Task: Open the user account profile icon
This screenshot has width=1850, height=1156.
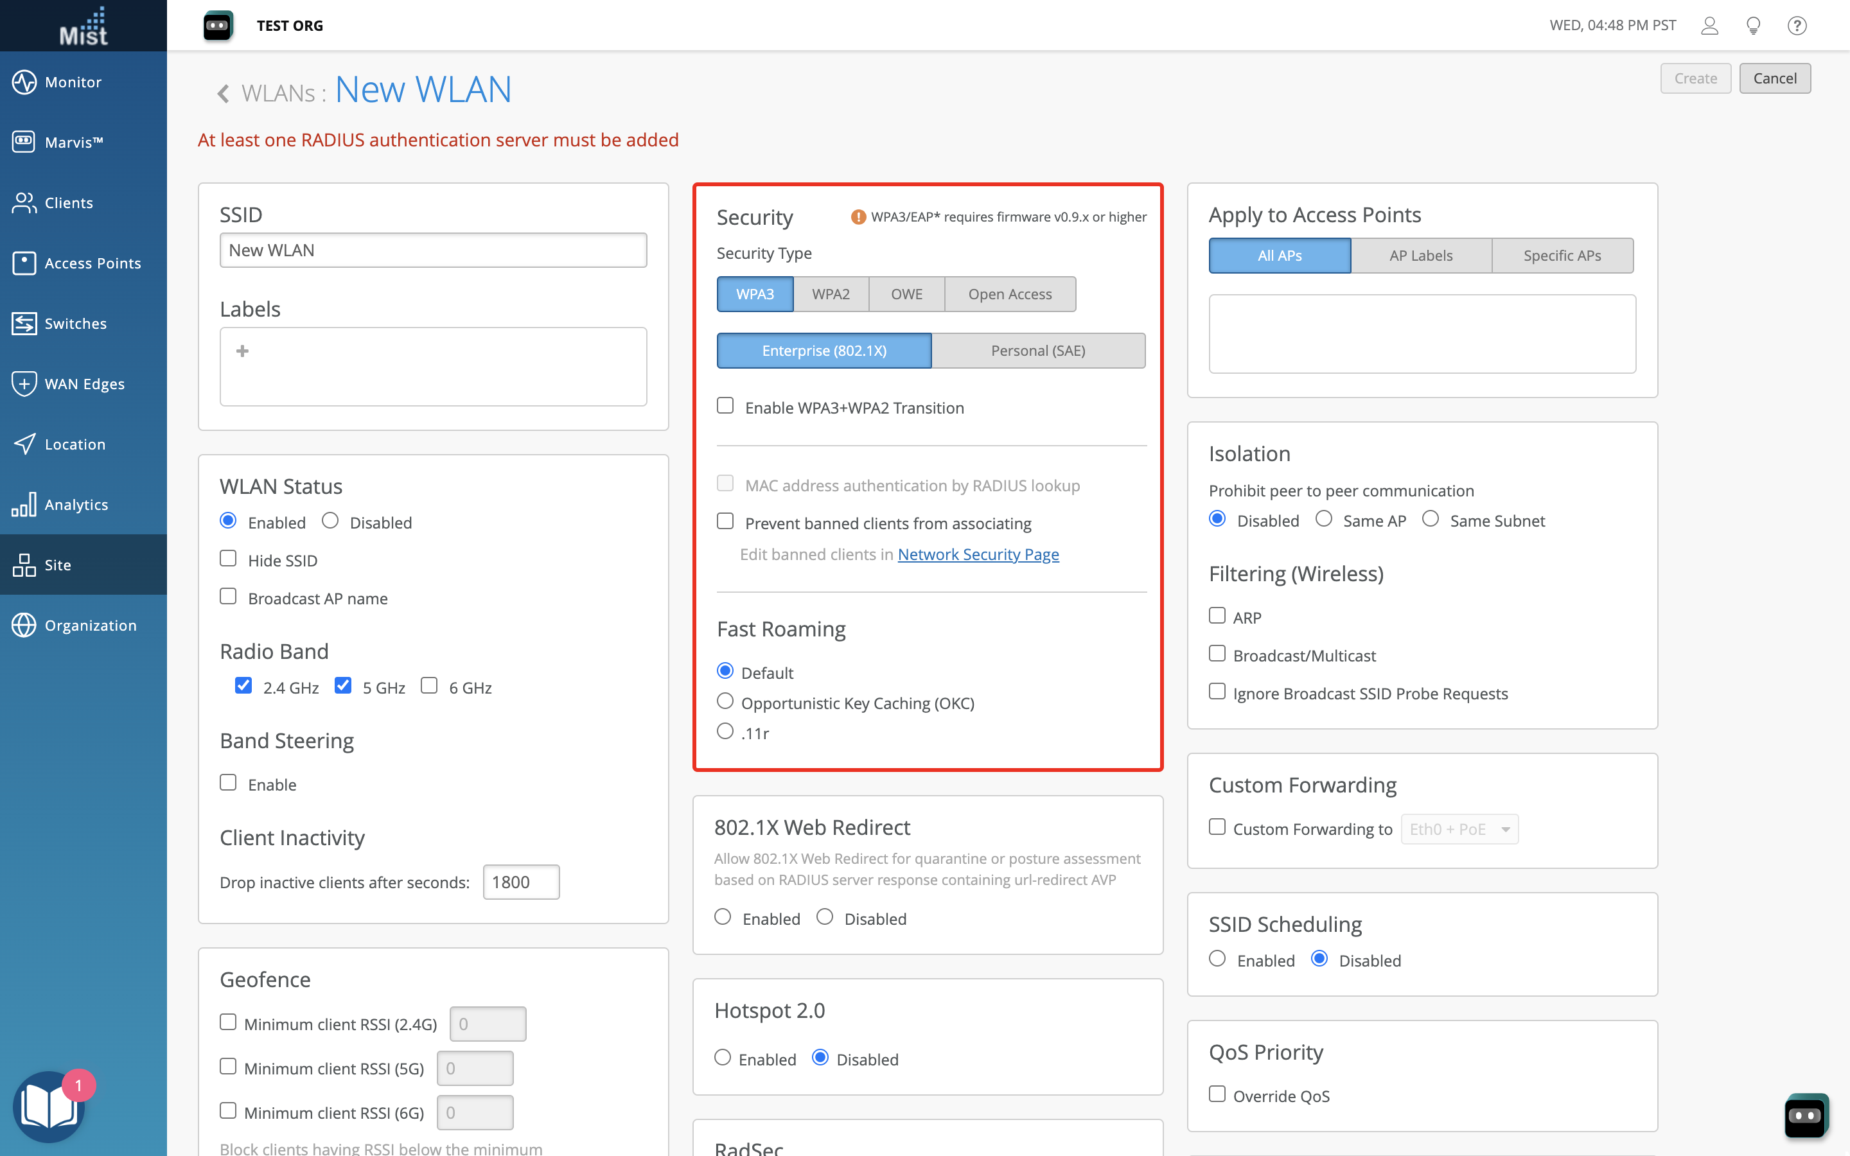Action: pos(1709,26)
